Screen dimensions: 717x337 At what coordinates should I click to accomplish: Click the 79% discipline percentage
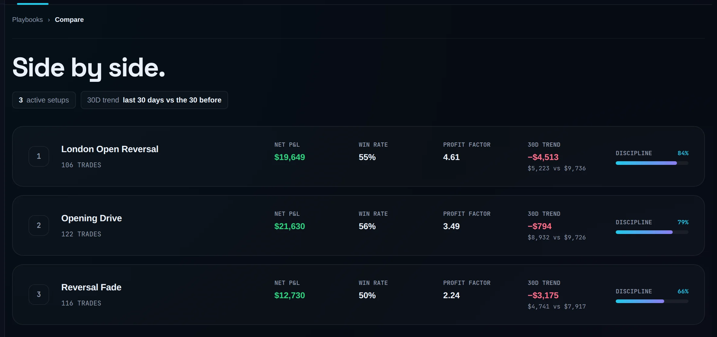(x=683, y=222)
